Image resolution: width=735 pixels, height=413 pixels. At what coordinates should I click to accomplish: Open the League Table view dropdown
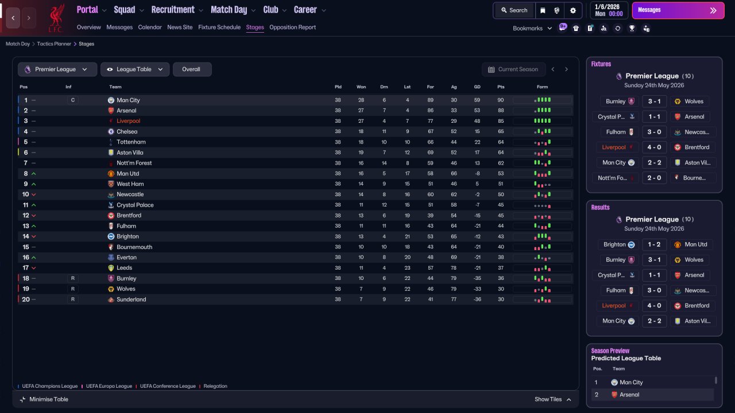tap(135, 69)
